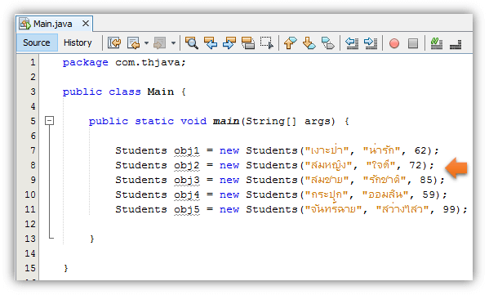Jump to Previous Bookmark arrow icon
The width and height of the screenshot is (489, 295).
coord(291,42)
